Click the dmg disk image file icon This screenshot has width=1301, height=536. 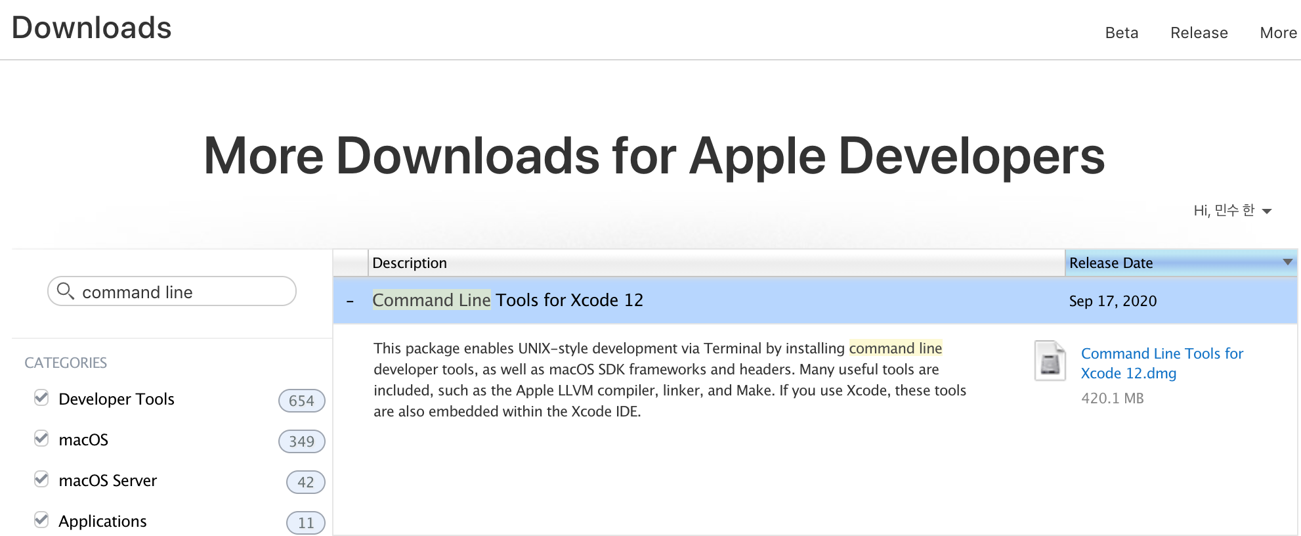coord(1050,361)
